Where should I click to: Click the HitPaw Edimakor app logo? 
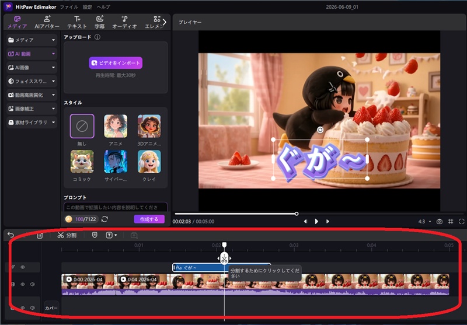coord(8,6)
